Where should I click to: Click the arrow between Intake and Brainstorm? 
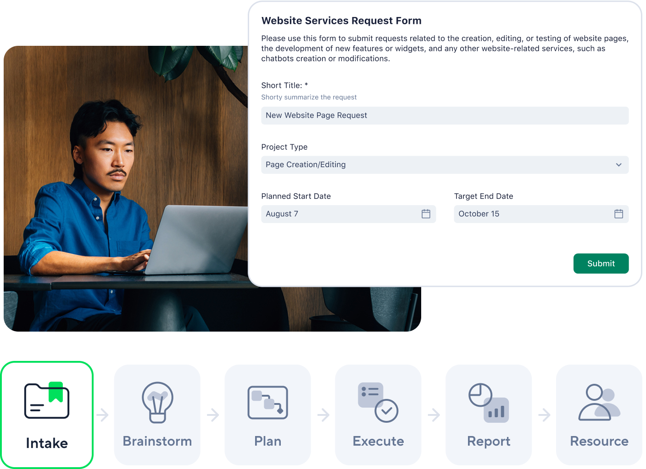point(102,414)
